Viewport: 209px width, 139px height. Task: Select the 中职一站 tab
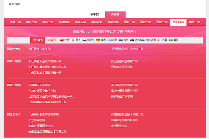pos(194,22)
